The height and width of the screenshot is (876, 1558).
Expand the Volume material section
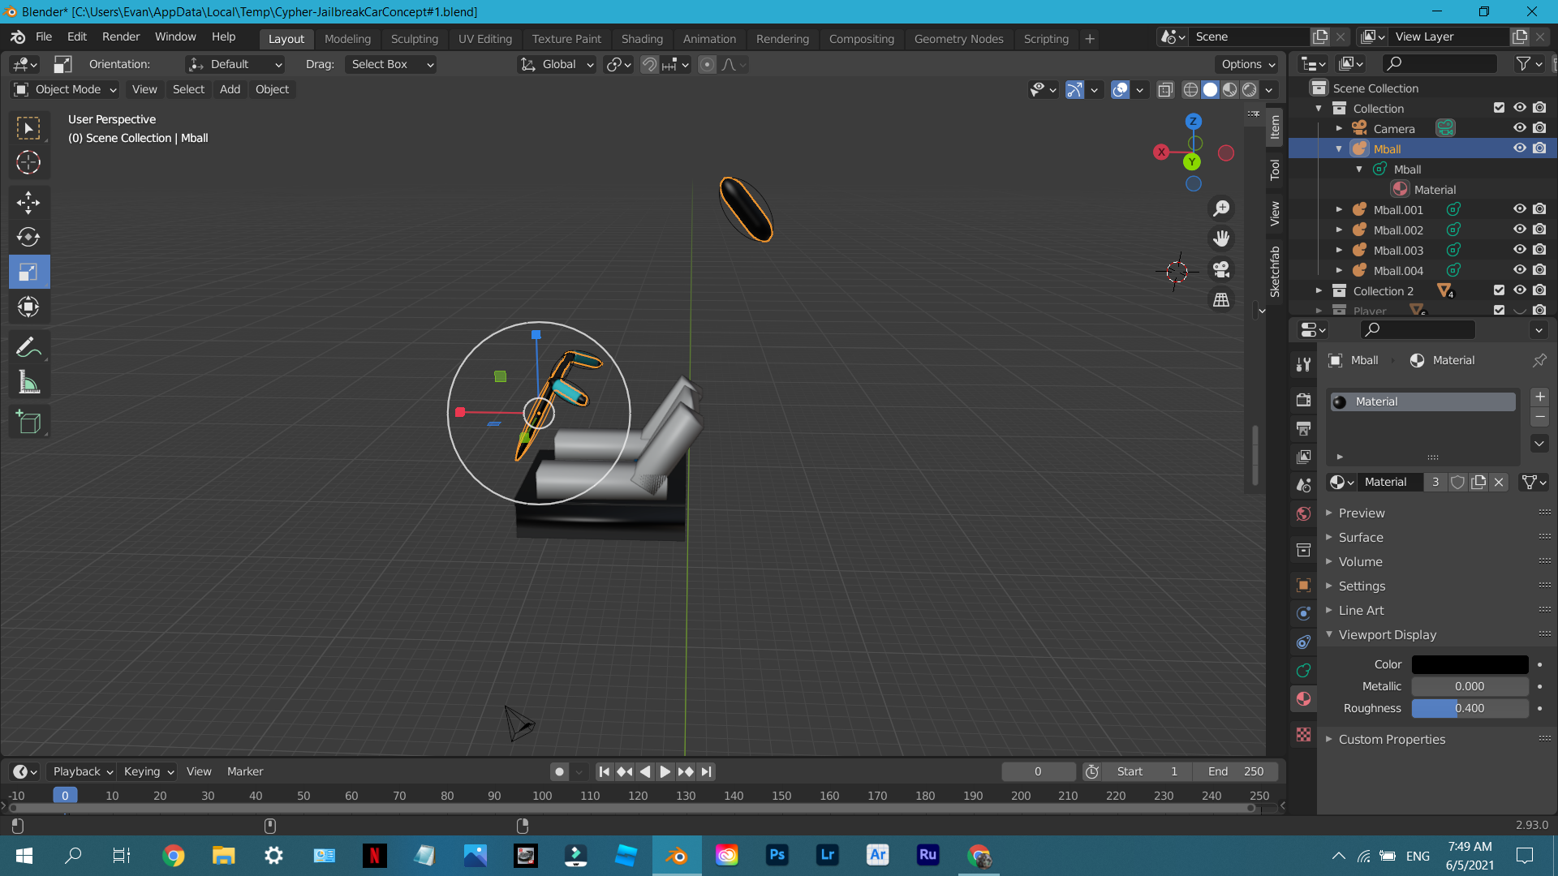tap(1361, 561)
